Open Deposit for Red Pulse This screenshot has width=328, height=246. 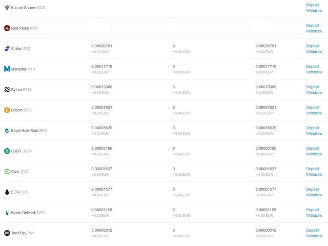click(x=313, y=26)
